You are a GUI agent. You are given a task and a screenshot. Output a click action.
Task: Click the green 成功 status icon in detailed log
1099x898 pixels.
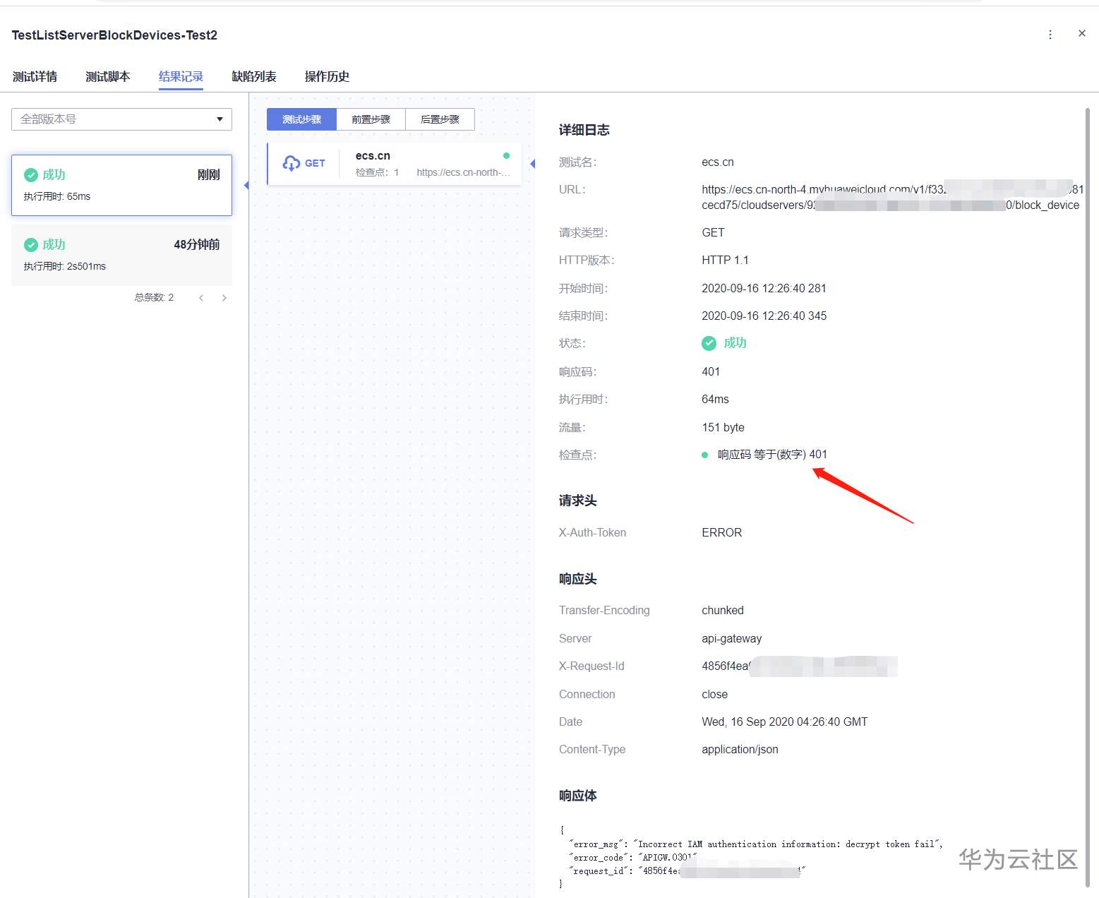(709, 343)
